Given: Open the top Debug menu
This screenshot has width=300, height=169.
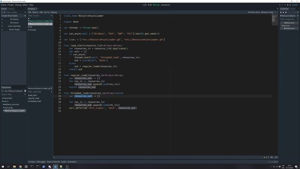Looking at the screenshot, I should point(18,5).
